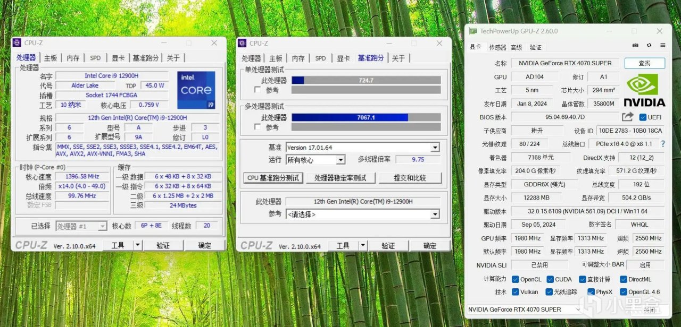Switch to GPU-Z 验证 tab
The height and width of the screenshot is (327, 681).
(536, 47)
